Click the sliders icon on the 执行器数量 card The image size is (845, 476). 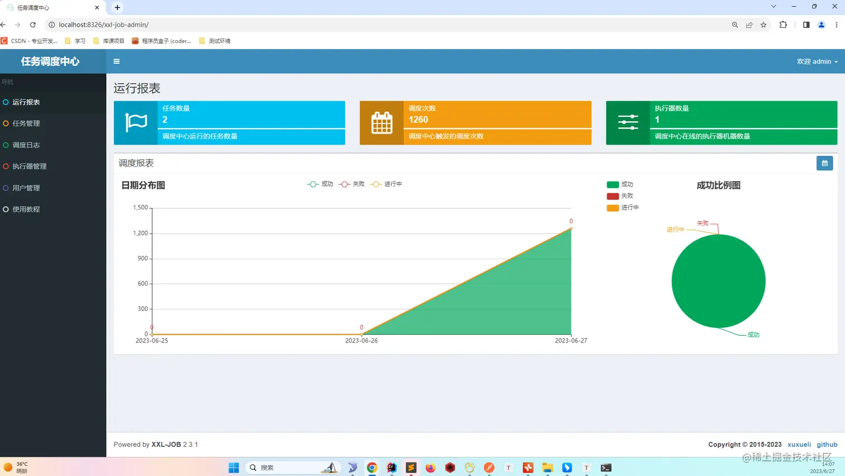(628, 122)
